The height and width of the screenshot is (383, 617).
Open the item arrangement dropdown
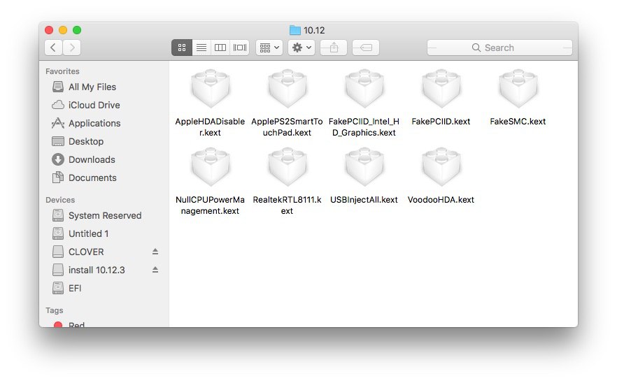(x=269, y=48)
